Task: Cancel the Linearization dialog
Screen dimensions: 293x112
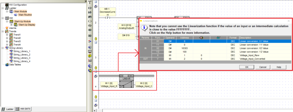Action: [263, 67]
